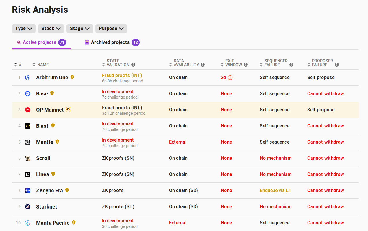Open the Base project page
This screenshot has height=231, width=368.
42,94
